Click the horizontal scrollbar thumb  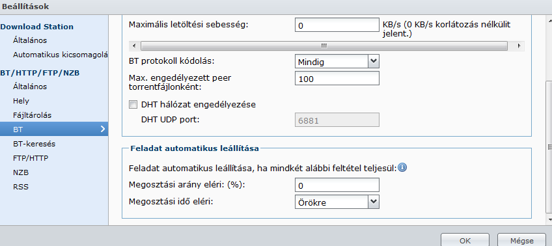pos(324,46)
